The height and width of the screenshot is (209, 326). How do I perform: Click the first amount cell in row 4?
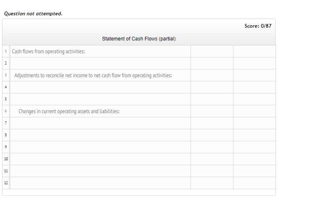click(212, 87)
